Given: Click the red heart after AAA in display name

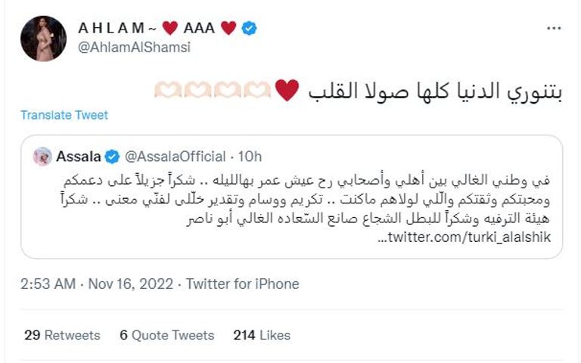Looking at the screenshot, I should (x=228, y=29).
